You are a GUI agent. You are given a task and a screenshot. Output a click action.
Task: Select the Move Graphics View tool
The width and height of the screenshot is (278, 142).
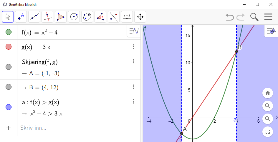(140, 17)
